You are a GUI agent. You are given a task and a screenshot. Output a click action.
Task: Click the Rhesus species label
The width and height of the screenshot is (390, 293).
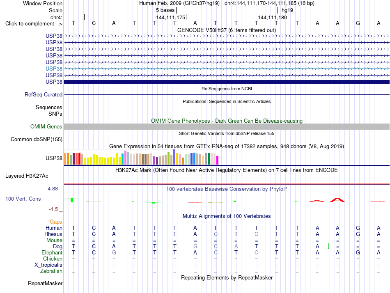click(53, 234)
